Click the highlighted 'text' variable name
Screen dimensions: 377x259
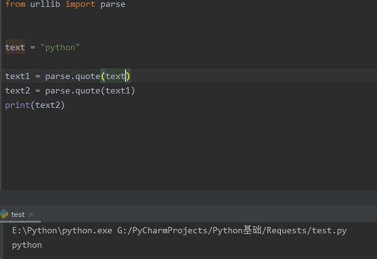pyautogui.click(x=15, y=47)
